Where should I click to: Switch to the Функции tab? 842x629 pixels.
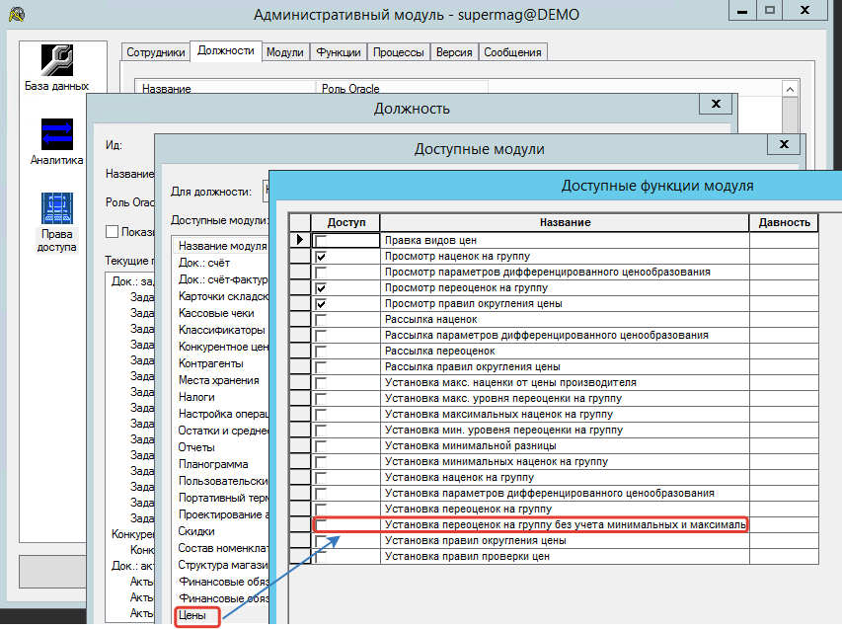coord(339,52)
